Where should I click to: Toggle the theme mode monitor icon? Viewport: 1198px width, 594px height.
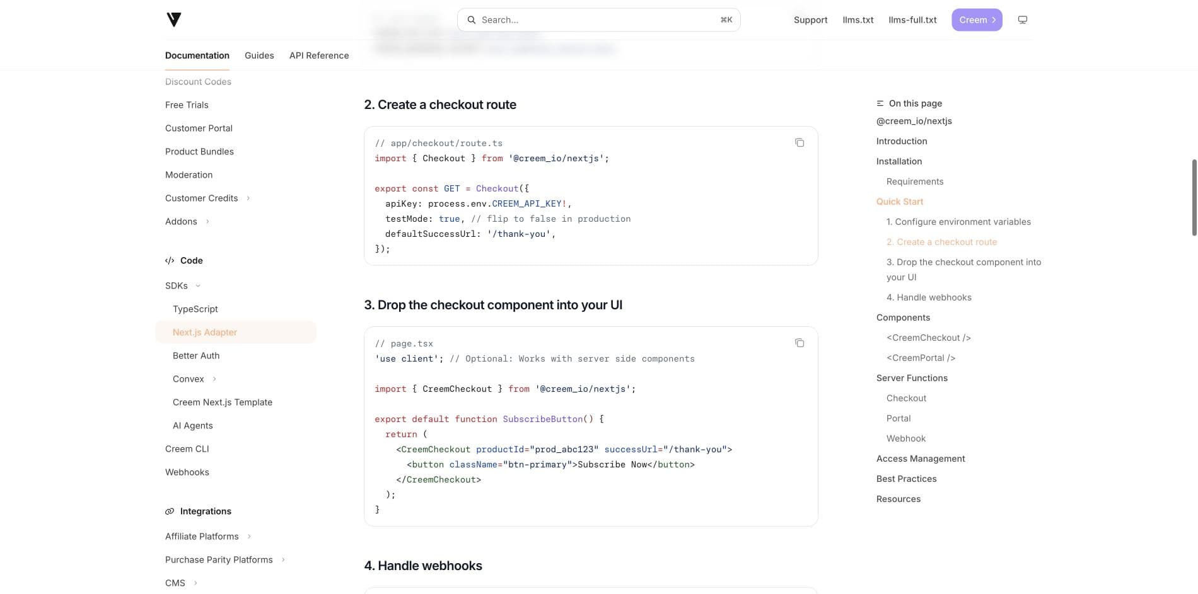(1023, 20)
